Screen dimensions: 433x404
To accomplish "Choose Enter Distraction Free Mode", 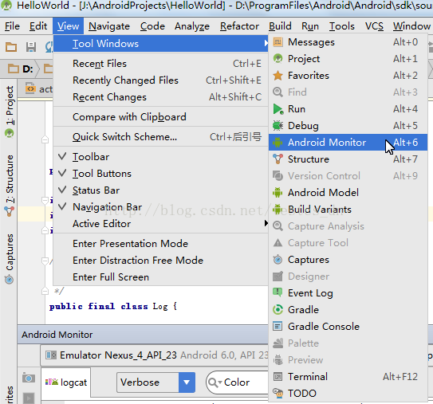I will (x=161, y=261).
